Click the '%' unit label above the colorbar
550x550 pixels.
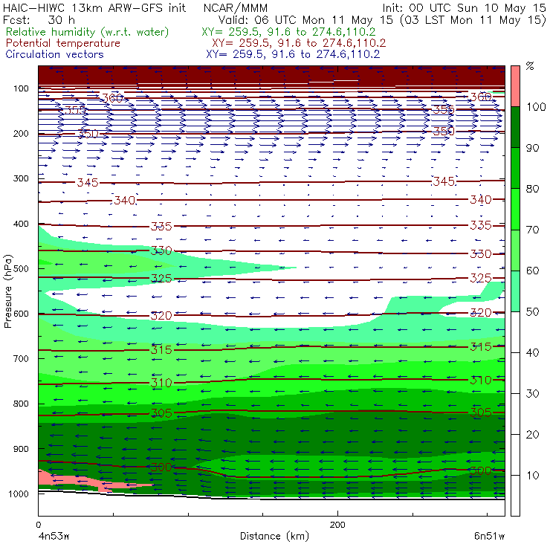[530, 65]
